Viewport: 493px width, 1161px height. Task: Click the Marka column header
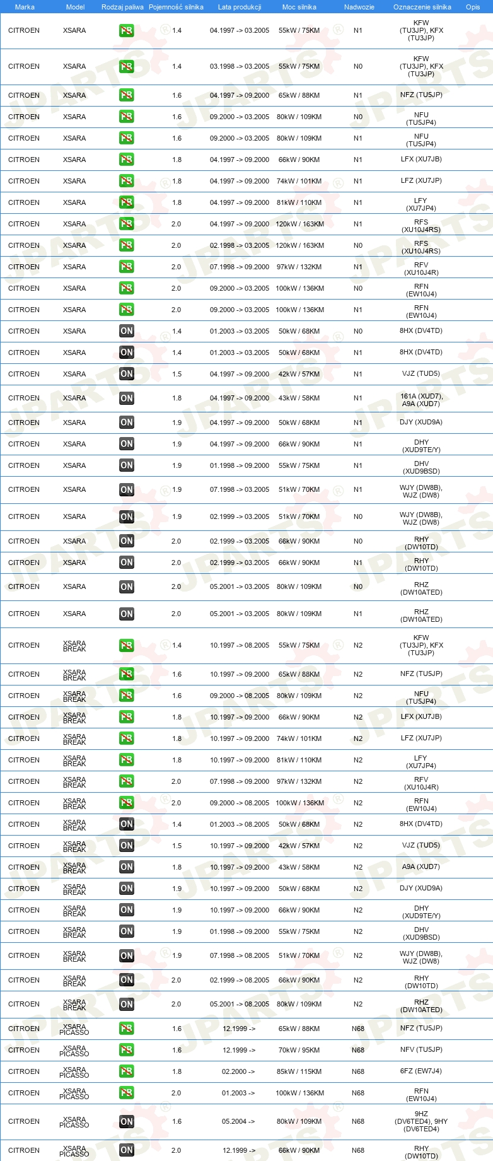(25, 7)
